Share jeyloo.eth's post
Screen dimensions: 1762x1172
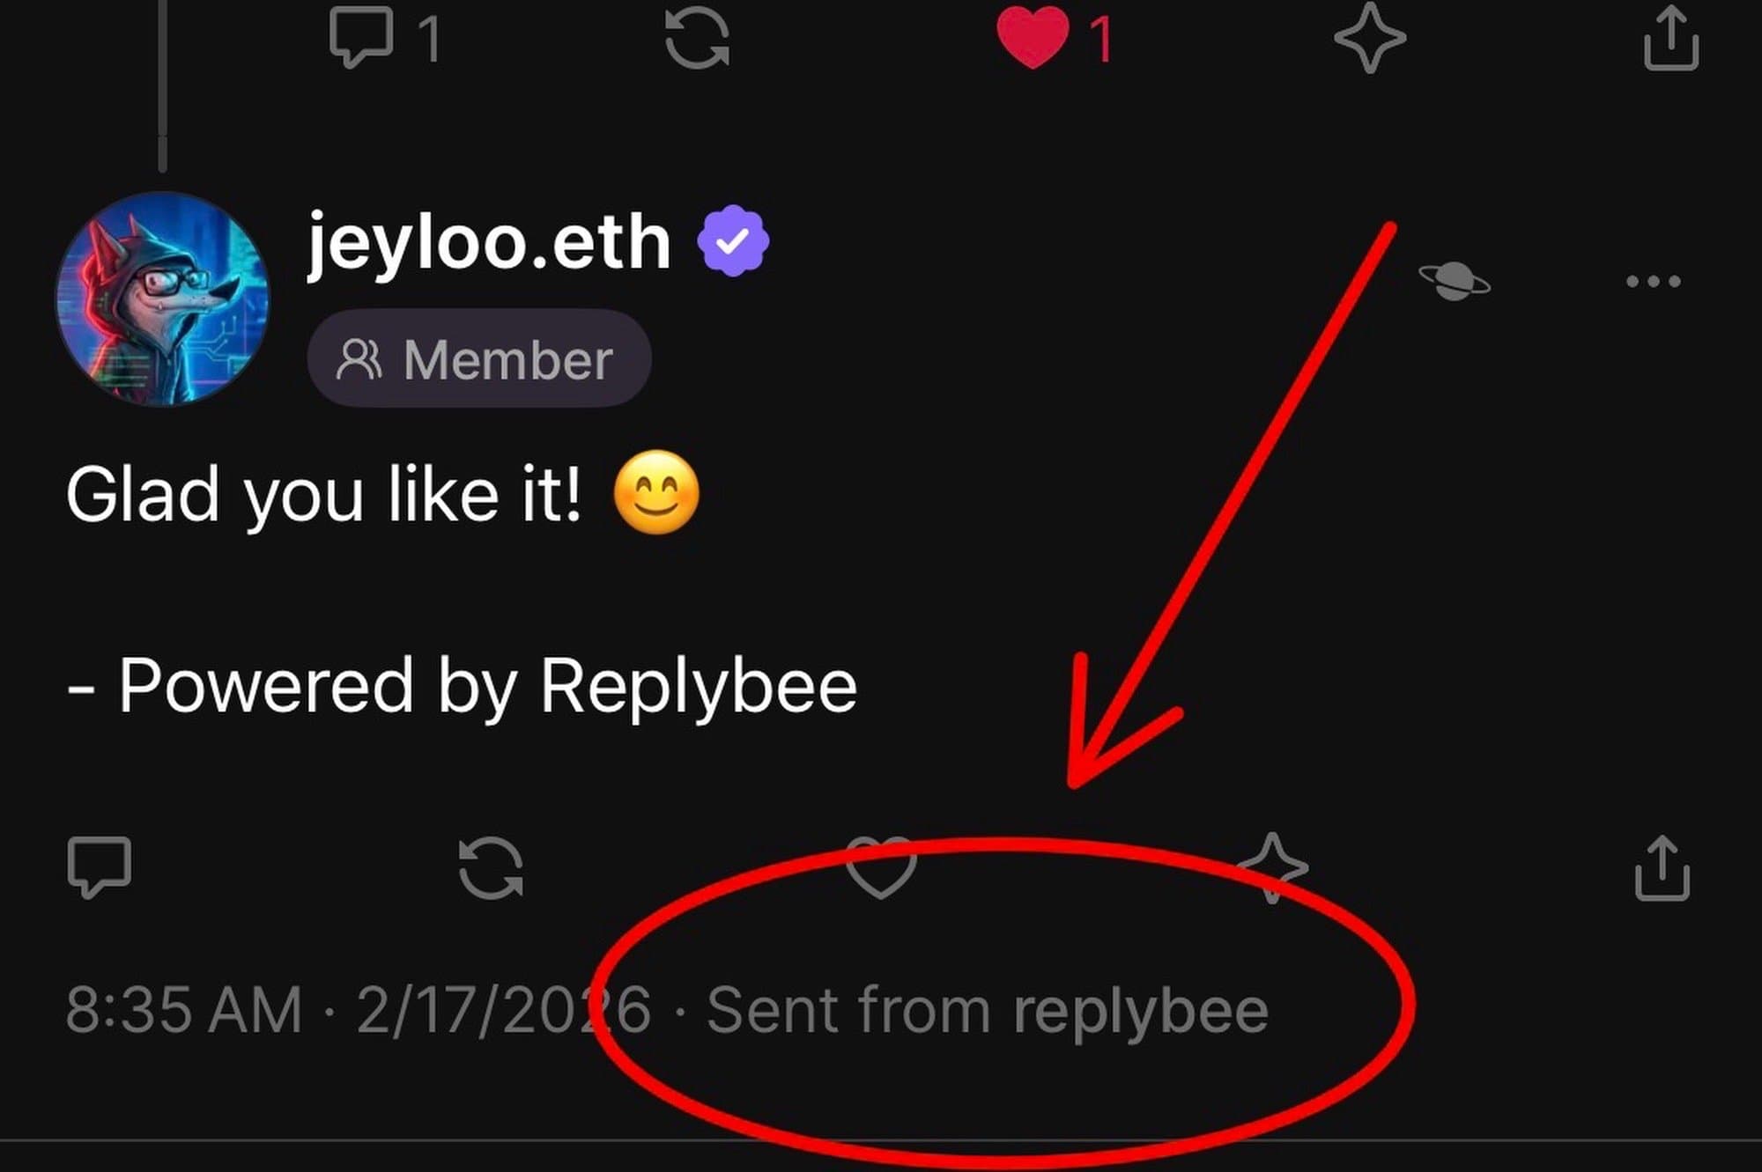coord(1662,868)
